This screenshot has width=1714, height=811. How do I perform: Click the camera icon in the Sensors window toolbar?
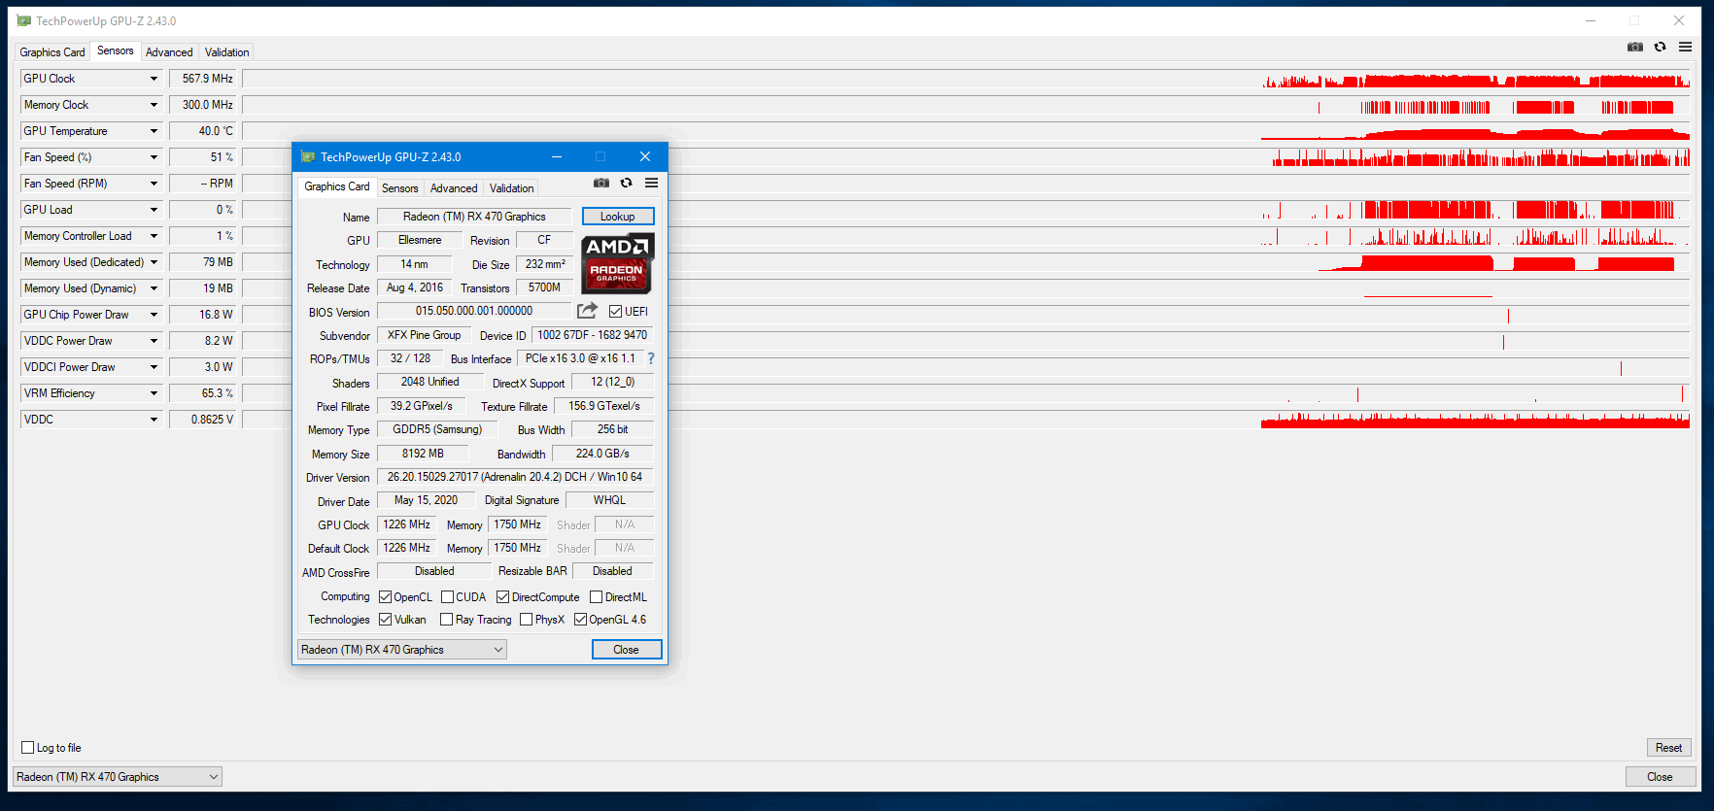(1635, 47)
